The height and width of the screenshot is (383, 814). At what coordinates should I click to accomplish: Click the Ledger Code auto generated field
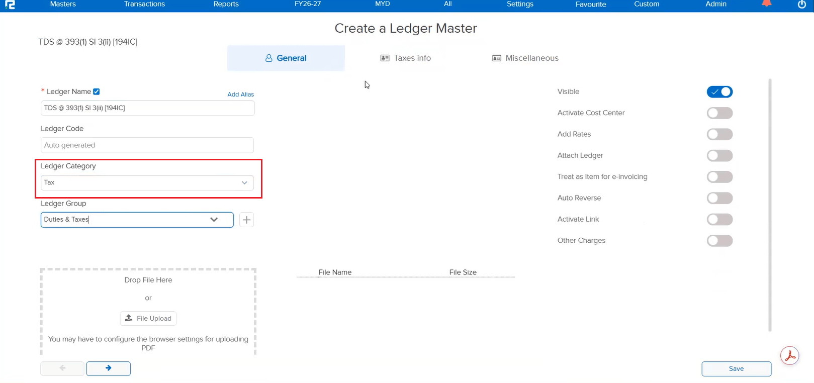point(147,145)
